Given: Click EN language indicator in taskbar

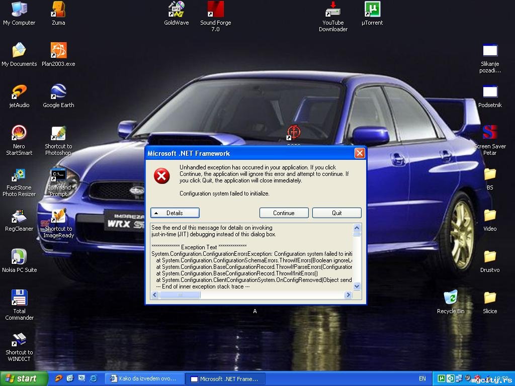Looking at the screenshot, I should 422,379.
